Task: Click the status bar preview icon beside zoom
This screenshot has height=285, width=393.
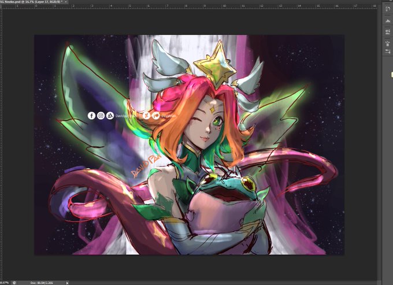Action: click(14, 283)
